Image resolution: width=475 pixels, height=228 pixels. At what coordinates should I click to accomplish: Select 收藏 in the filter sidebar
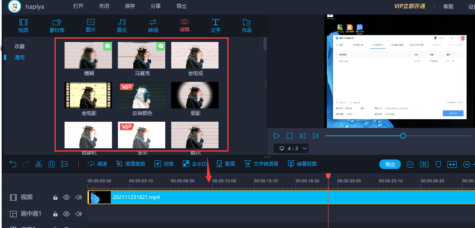[20, 47]
